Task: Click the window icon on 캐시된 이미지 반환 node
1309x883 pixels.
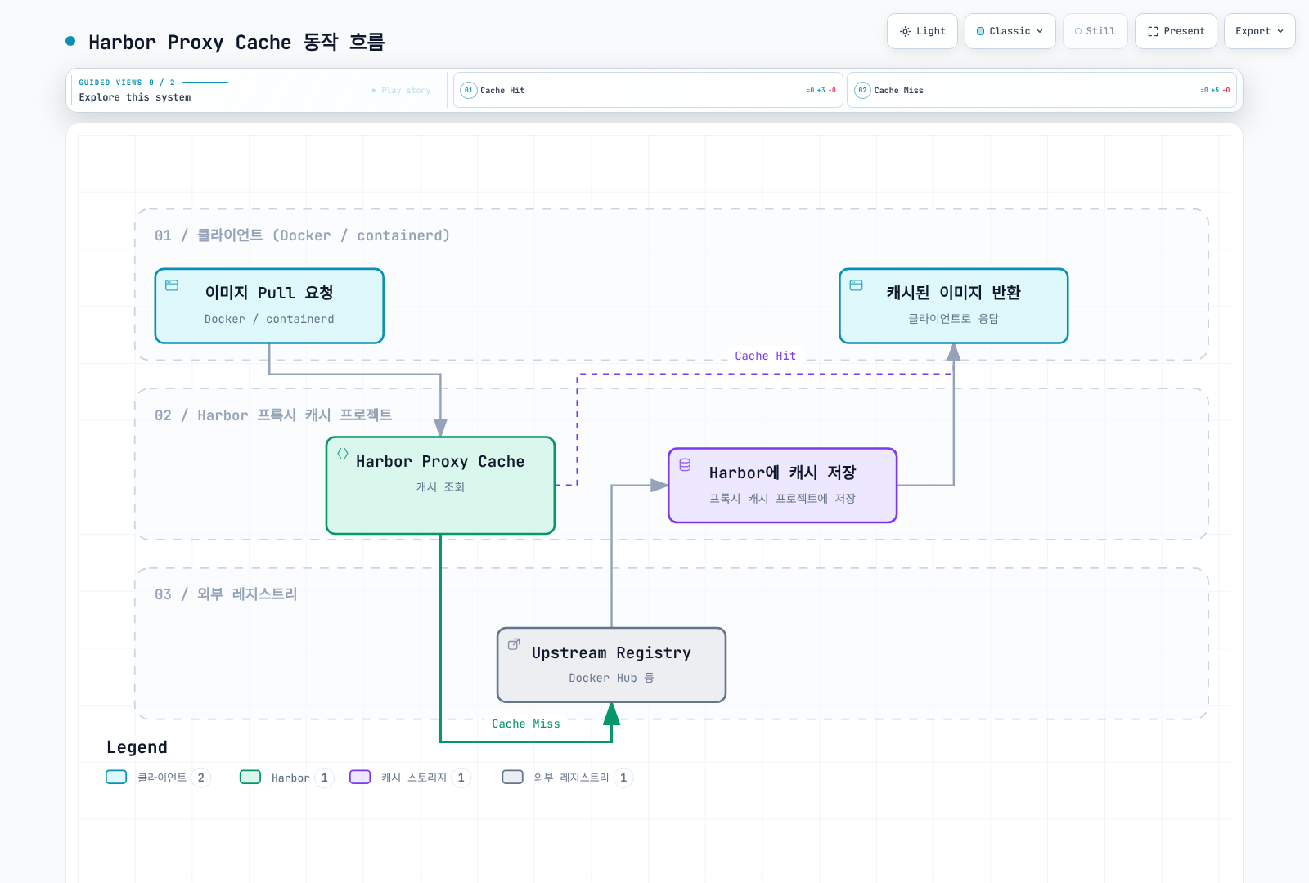Action: 857,285
